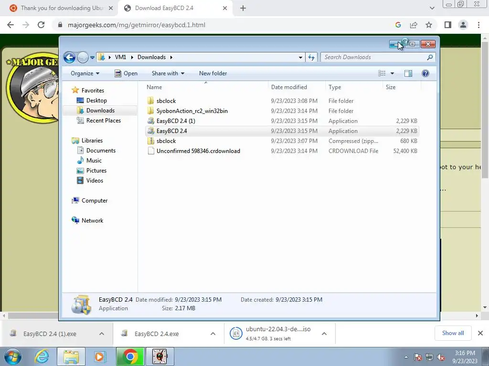Open the recent locations dropdown in Explorer

click(x=92, y=58)
